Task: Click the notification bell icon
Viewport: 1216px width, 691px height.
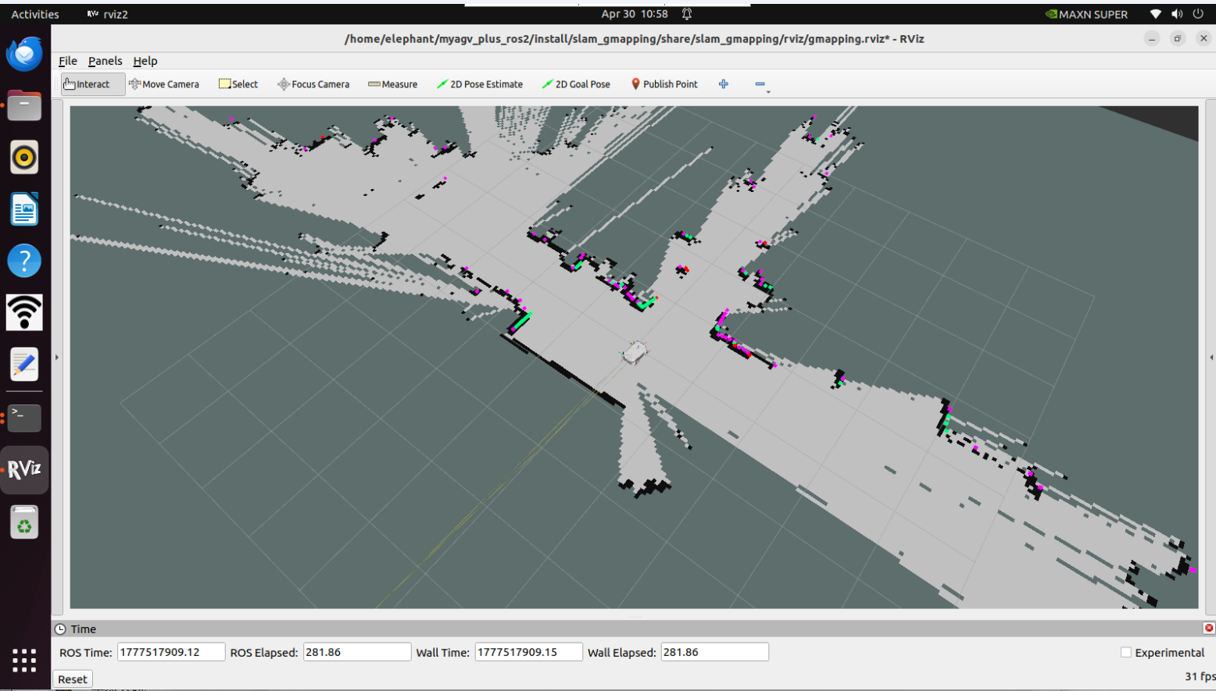Action: coord(687,14)
